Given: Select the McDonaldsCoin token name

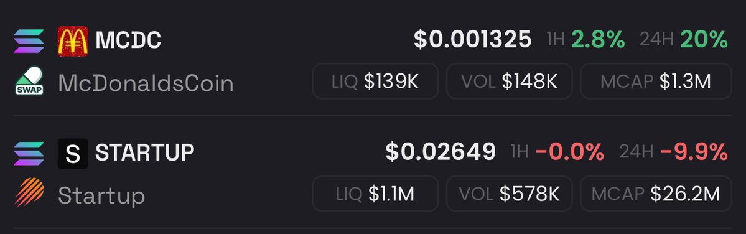Looking at the screenshot, I should coord(146,84).
